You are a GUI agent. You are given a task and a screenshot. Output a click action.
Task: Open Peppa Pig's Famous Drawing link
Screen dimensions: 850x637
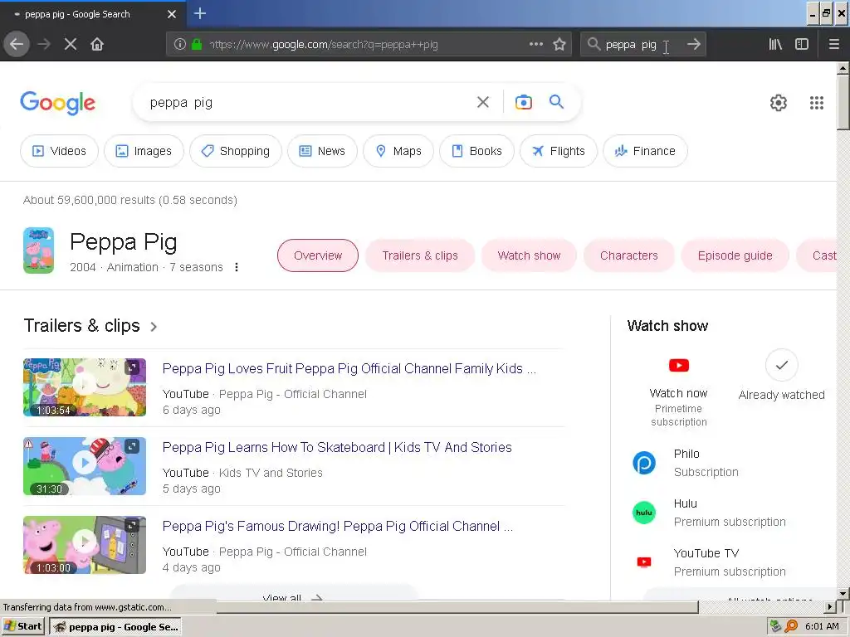[x=338, y=527]
